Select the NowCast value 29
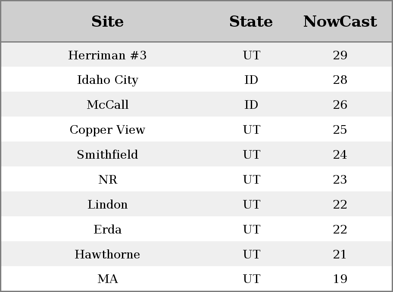Viewport: 393px width, 292px height. 340,55
